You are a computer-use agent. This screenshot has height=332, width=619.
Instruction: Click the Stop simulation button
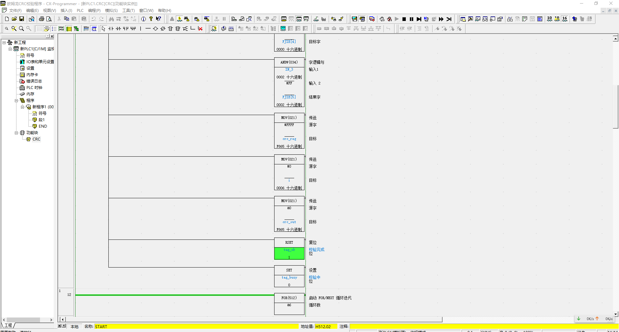click(404, 19)
